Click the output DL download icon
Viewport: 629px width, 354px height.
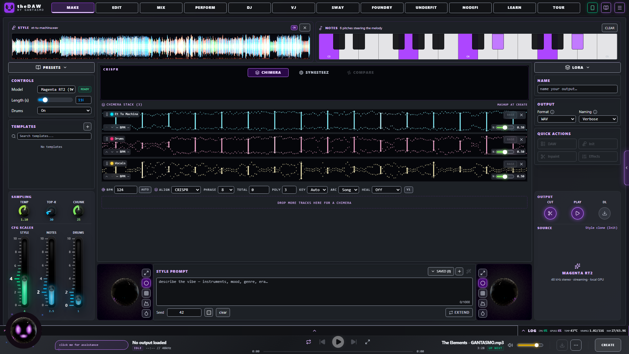tap(604, 213)
